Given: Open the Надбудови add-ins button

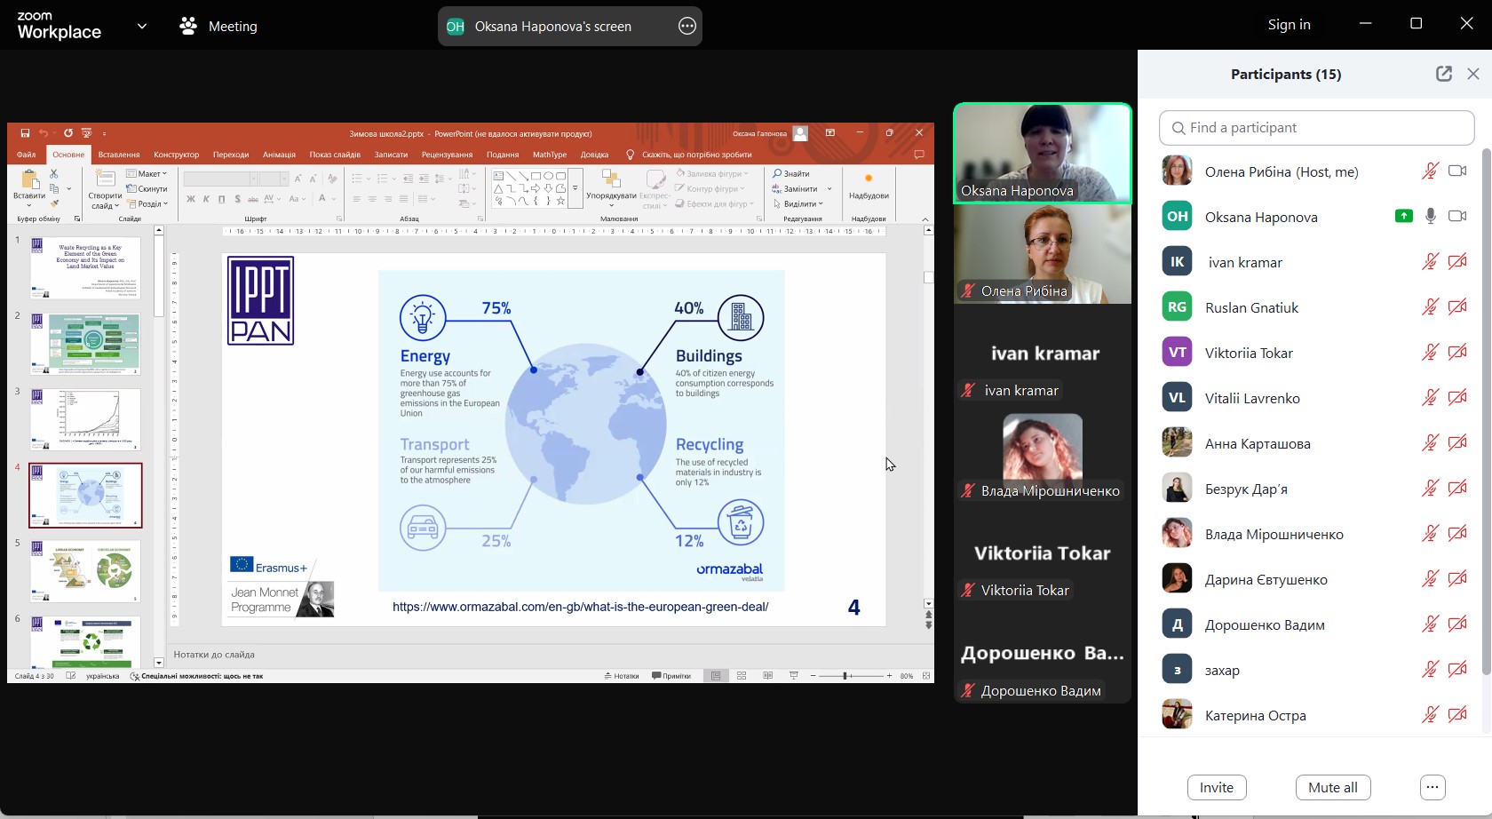Looking at the screenshot, I should [x=869, y=187].
